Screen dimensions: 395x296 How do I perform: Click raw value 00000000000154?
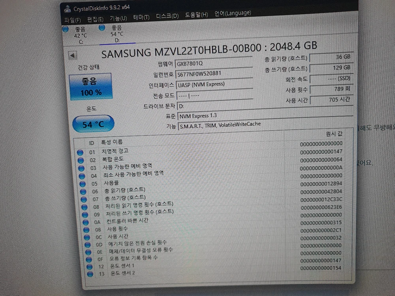point(321,268)
